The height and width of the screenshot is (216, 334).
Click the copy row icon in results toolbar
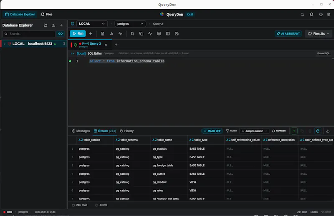point(302,131)
